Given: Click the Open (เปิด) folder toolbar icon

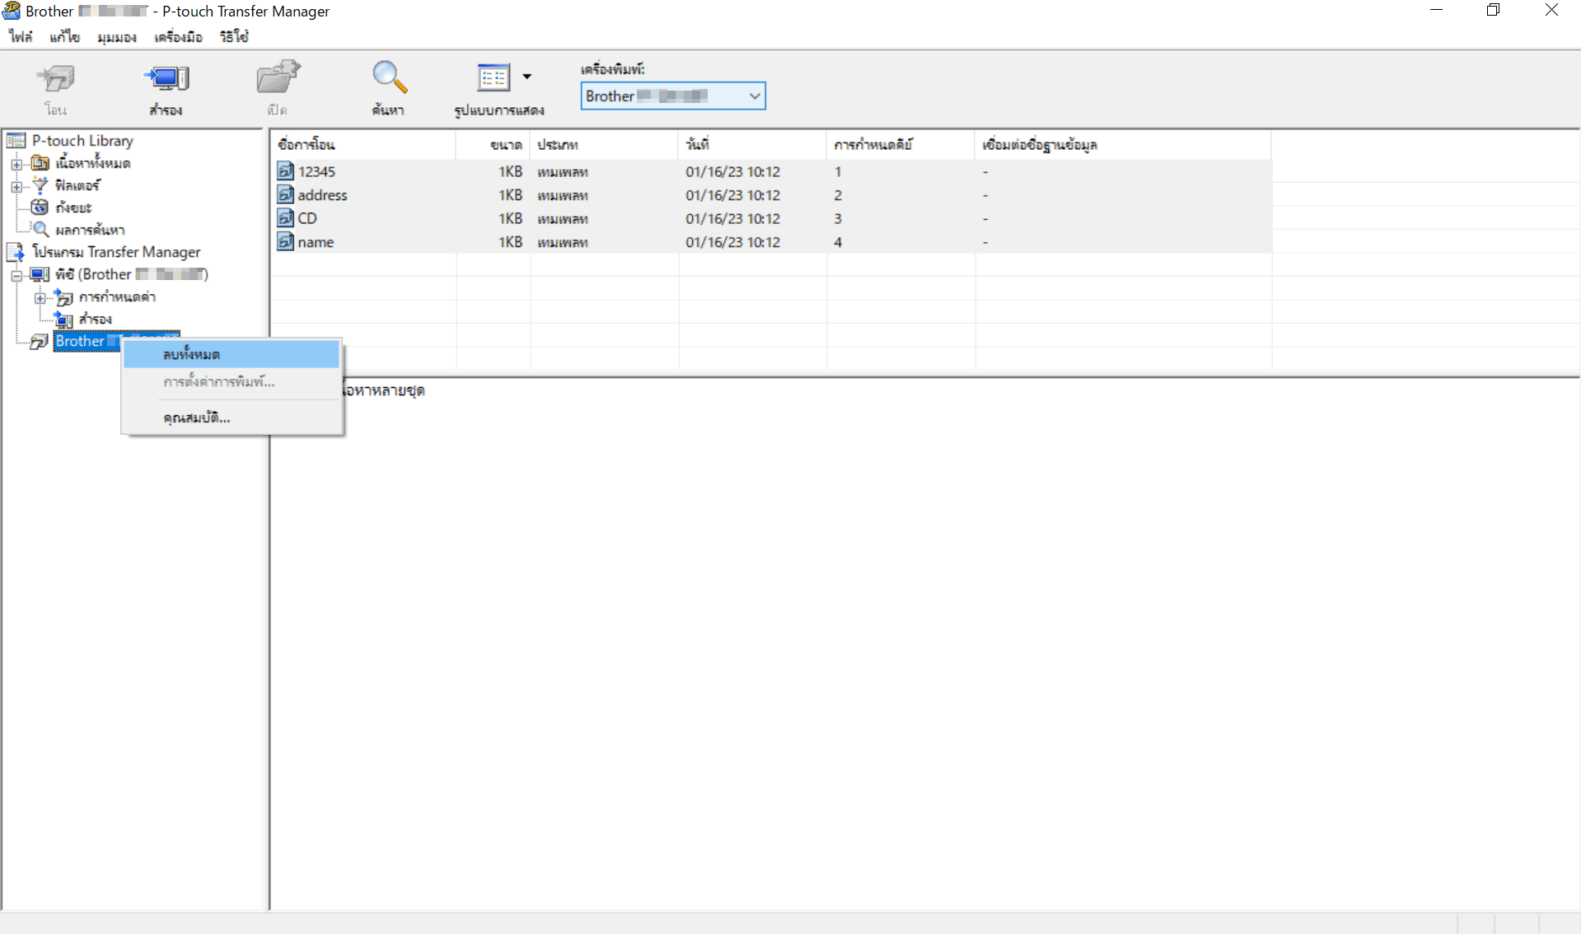Looking at the screenshot, I should coord(278,77).
